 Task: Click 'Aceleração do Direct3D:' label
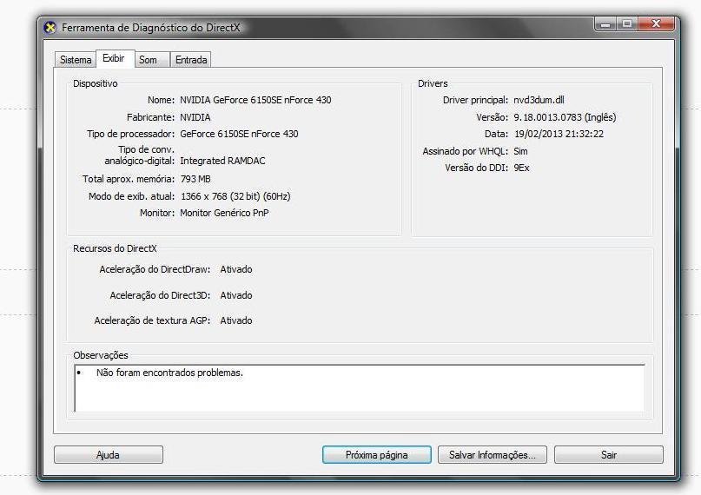tap(160, 295)
